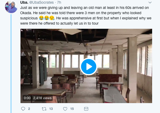The width and height of the screenshot is (160, 113).
Task: Click the laughing-crying emojis in tweet
Action: click(x=44, y=18)
